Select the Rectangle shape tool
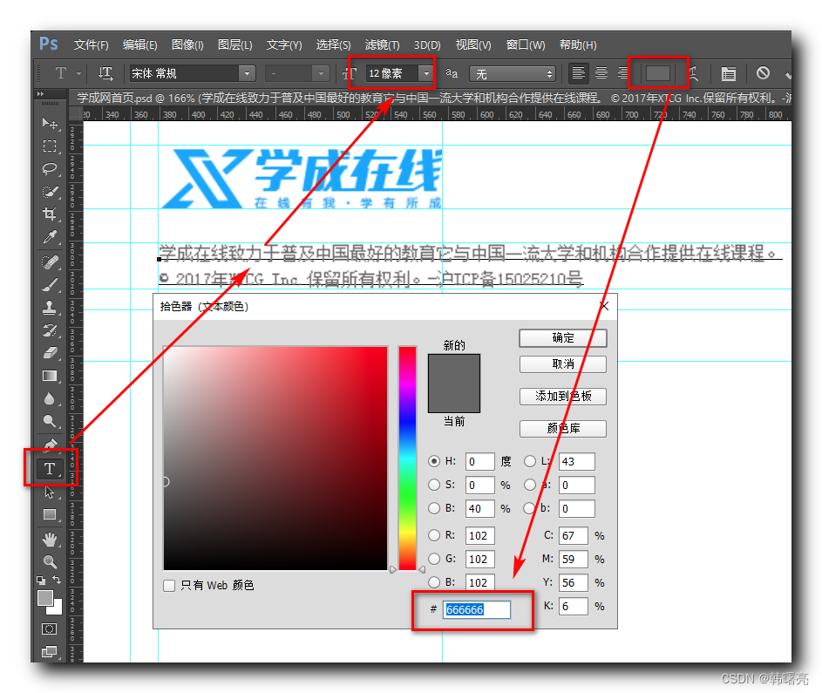 point(50,515)
